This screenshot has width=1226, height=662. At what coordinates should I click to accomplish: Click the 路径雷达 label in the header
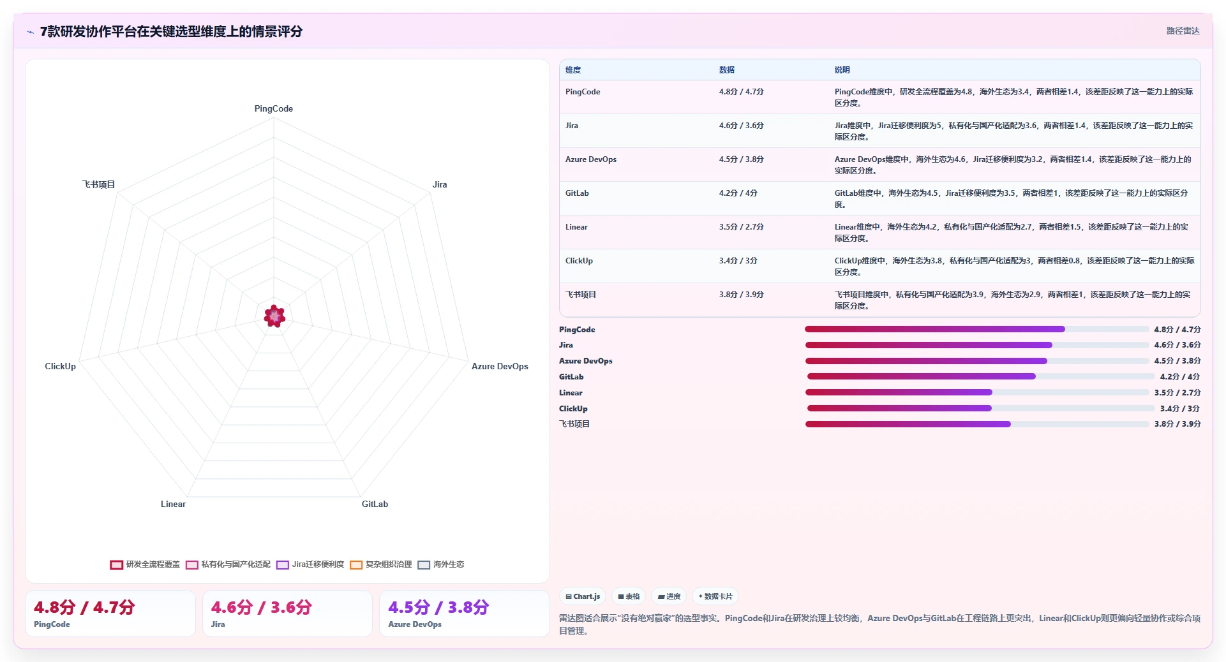coord(1183,31)
